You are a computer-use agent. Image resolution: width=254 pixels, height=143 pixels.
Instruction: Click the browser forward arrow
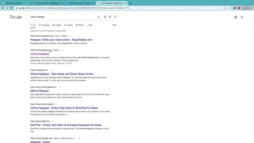pyautogui.click(x=7, y=8)
